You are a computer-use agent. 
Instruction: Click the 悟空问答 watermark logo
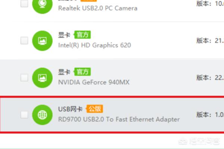pos(199,141)
